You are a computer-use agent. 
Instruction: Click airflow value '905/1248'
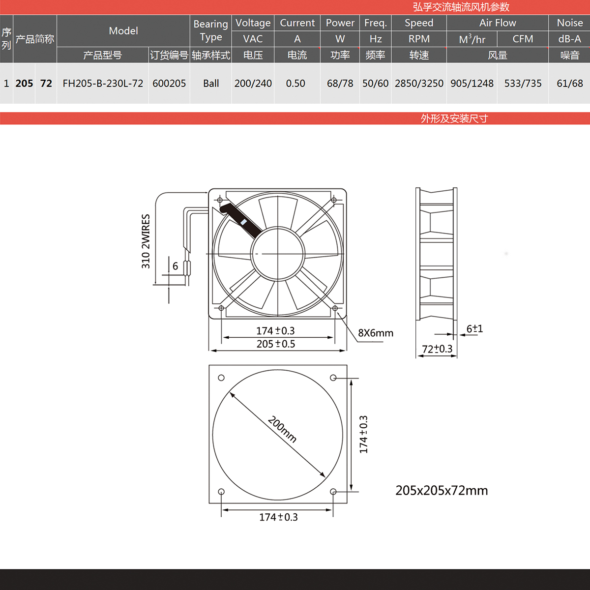[472, 84]
